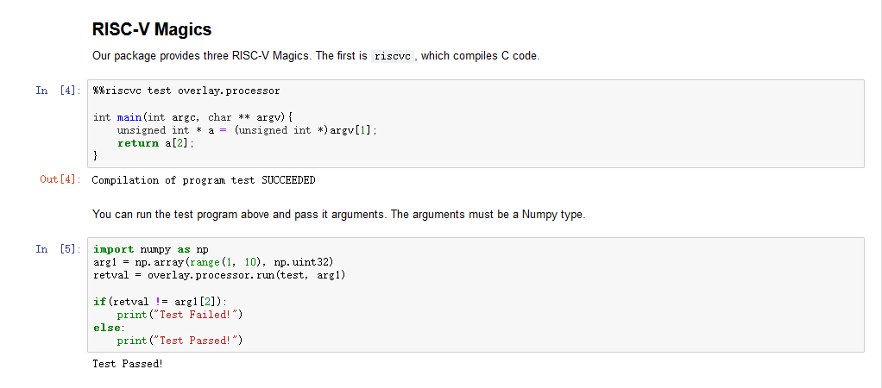This screenshot has height=388, width=882.
Task: Click the print "Test Failed!" line
Action: coord(180,315)
